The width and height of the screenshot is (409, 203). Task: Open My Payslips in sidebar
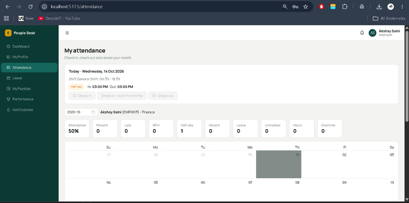[29, 89]
